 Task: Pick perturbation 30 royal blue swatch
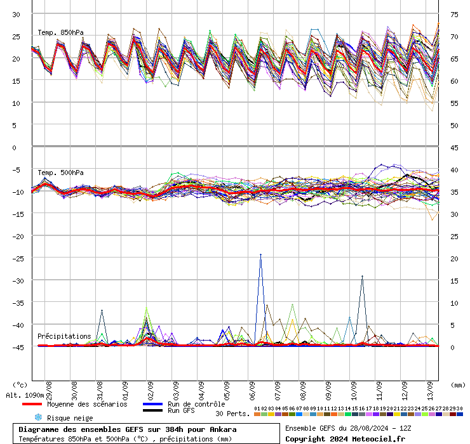[459, 414]
